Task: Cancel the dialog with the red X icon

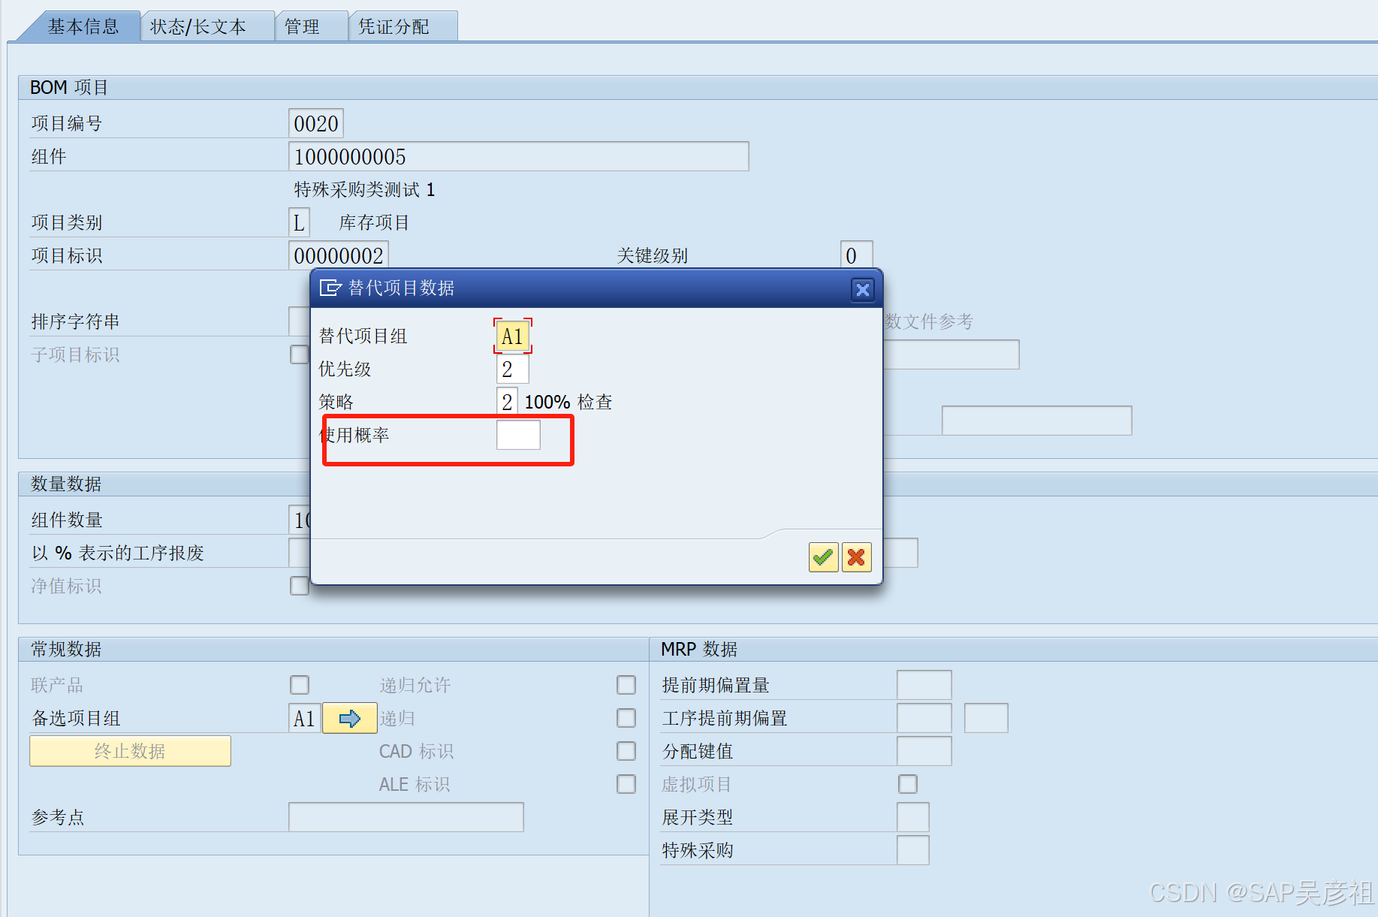Action: coord(856,557)
